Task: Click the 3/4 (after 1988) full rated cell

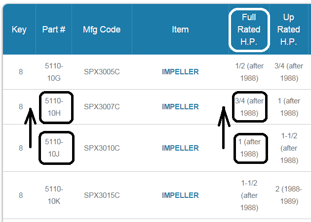Action: click(249, 107)
